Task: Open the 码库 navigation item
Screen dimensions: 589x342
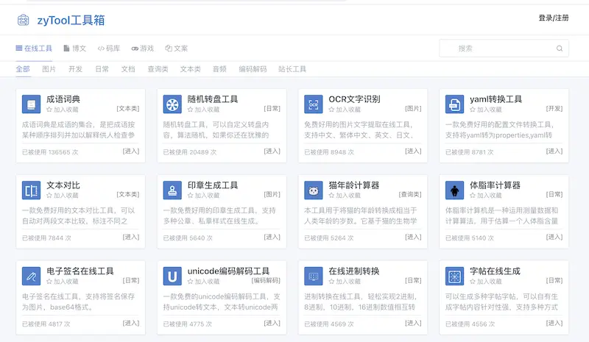Action: pos(109,49)
